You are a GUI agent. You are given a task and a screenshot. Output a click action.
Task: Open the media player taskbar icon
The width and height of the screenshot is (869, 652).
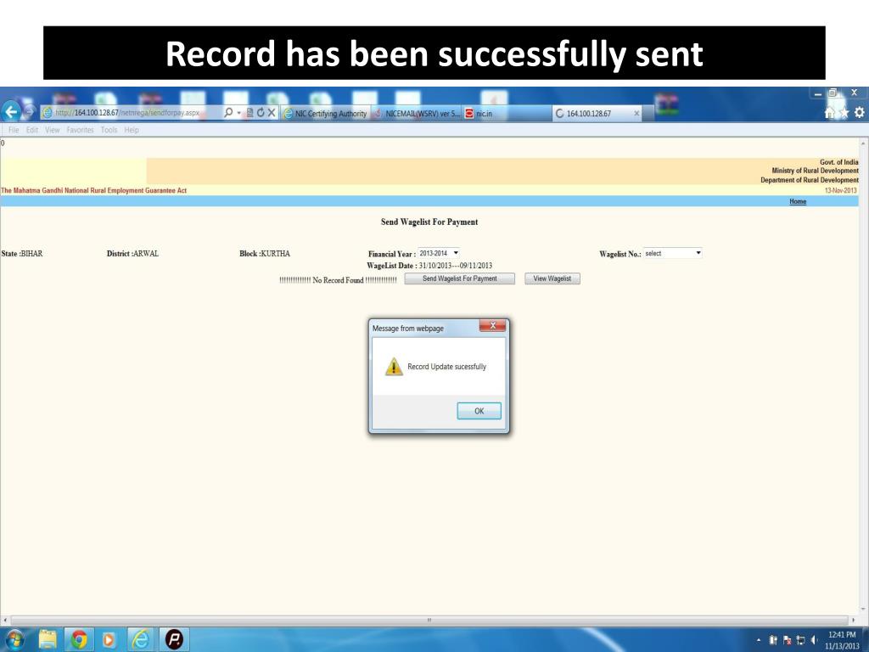point(109,639)
